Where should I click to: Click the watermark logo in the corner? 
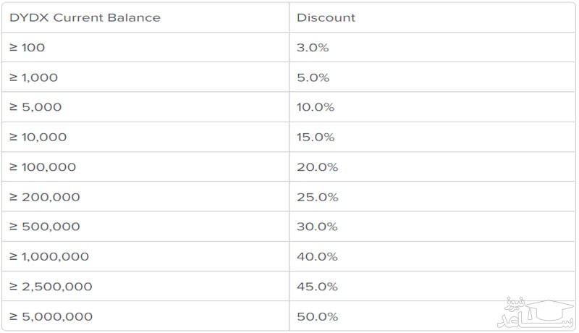[536, 311]
